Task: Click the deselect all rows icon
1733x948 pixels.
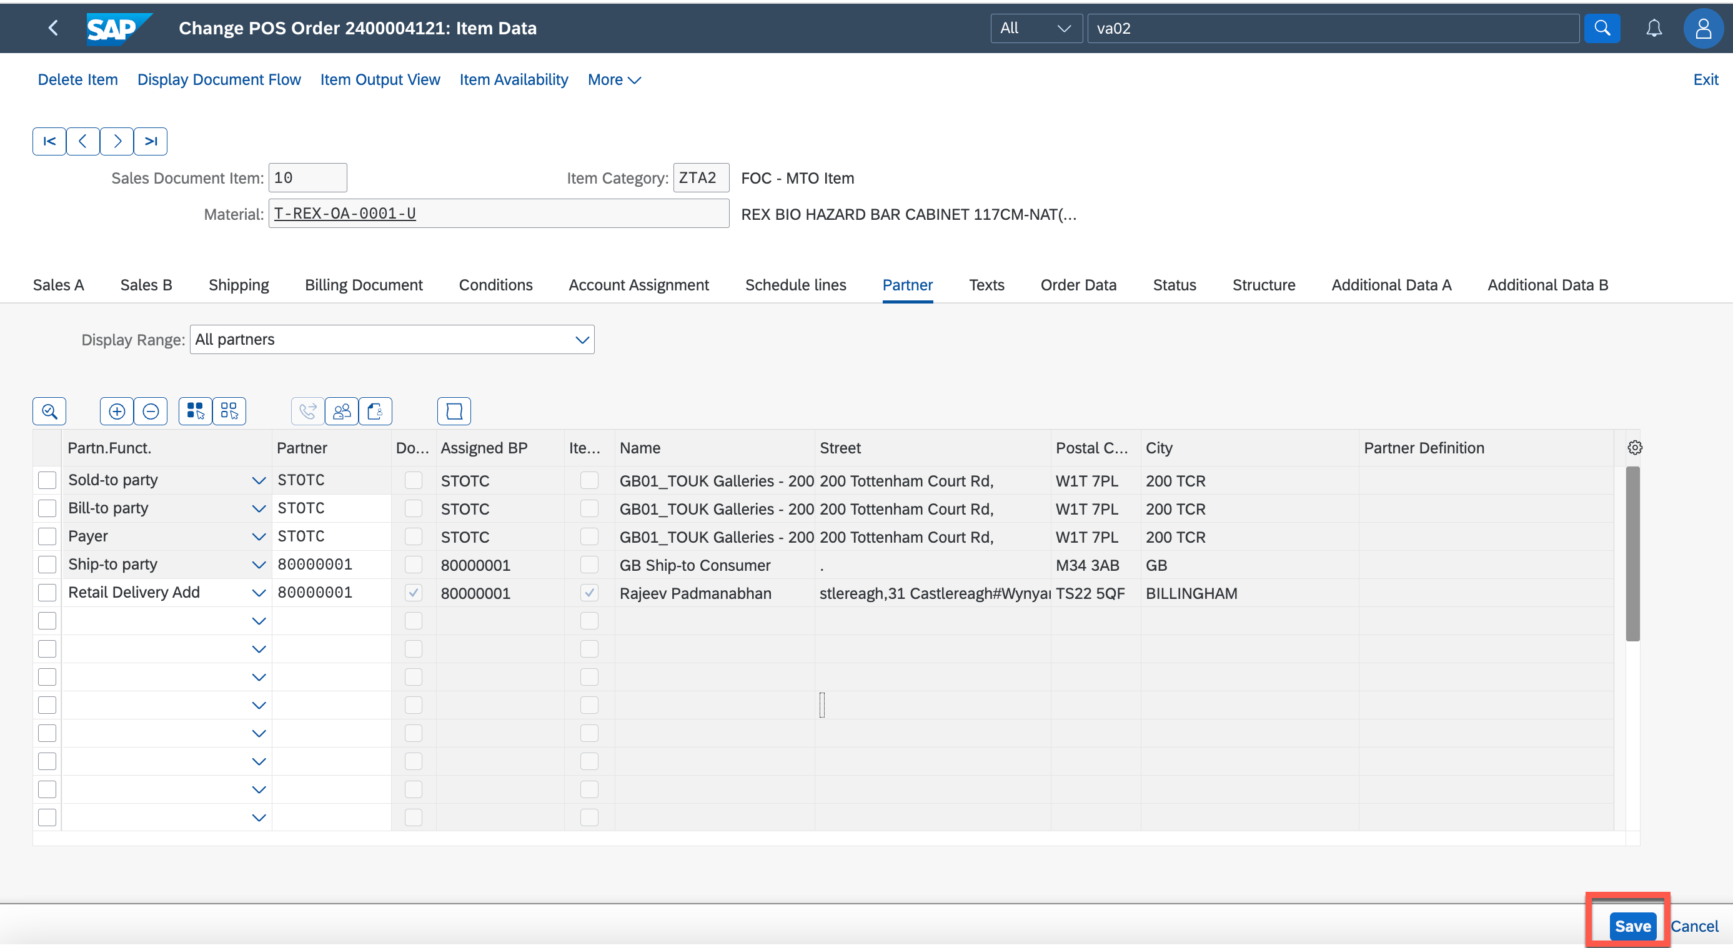Action: point(229,411)
